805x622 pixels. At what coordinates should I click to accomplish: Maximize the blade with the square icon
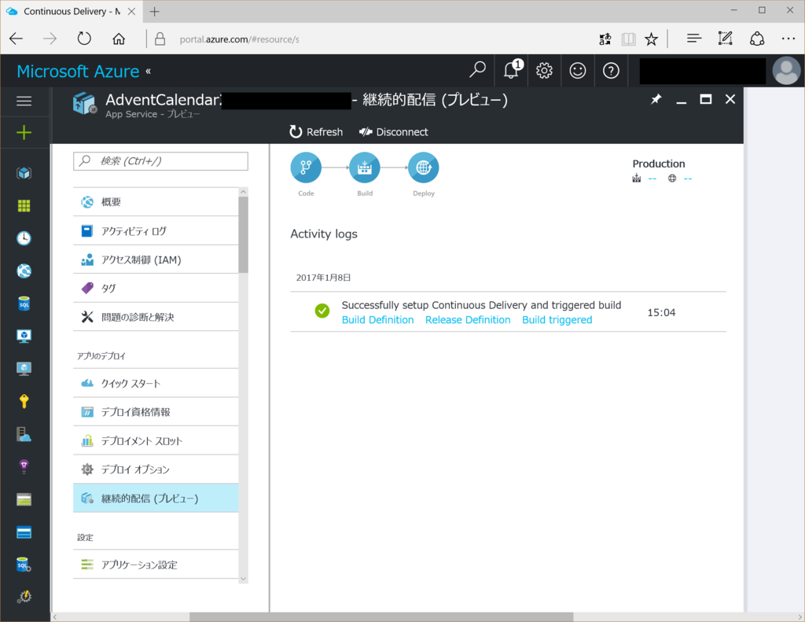[706, 99]
